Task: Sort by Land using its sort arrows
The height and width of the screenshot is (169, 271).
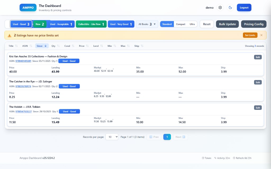Action: (x=101, y=46)
